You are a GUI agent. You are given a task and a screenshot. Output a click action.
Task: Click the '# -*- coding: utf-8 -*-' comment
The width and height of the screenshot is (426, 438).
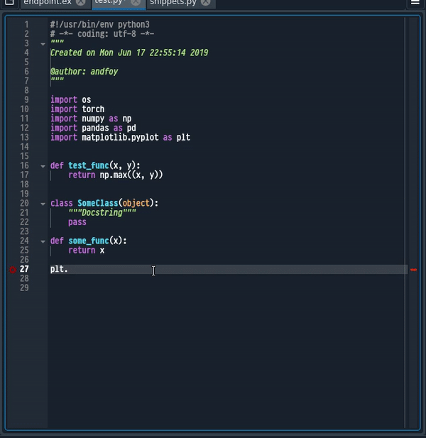[x=102, y=34]
